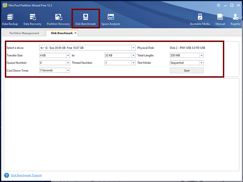Screen dimensions: 243x182
Task: Open the Test Mode dropdown
Action: (201, 63)
